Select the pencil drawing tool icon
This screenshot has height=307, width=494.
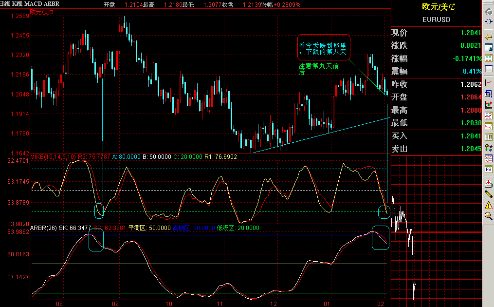click(488, 194)
